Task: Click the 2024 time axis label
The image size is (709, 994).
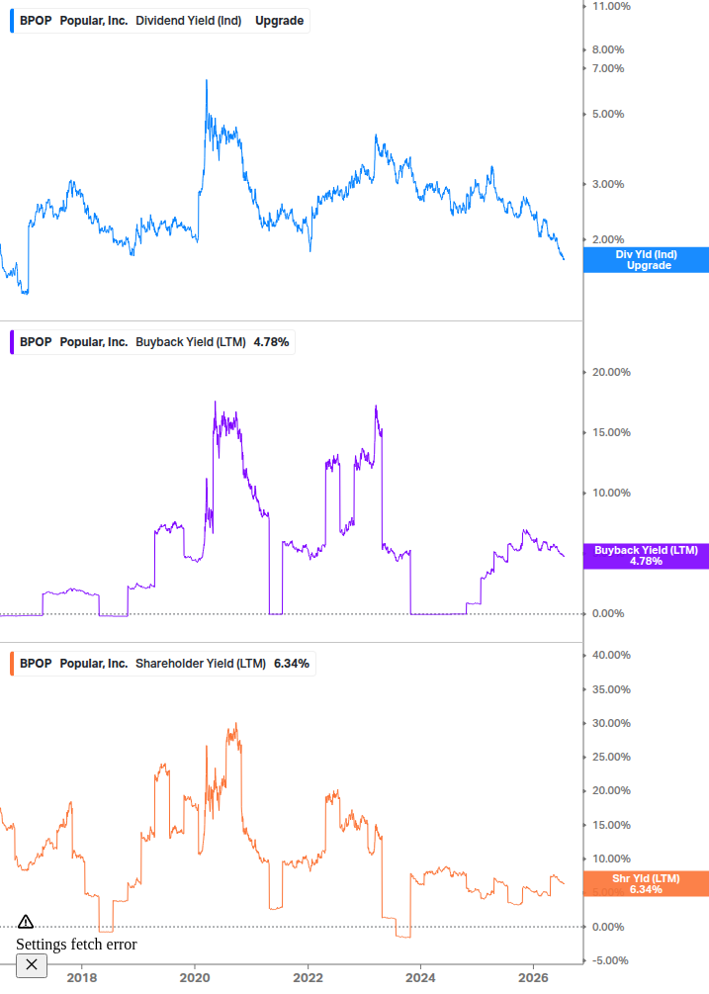Action: [420, 978]
